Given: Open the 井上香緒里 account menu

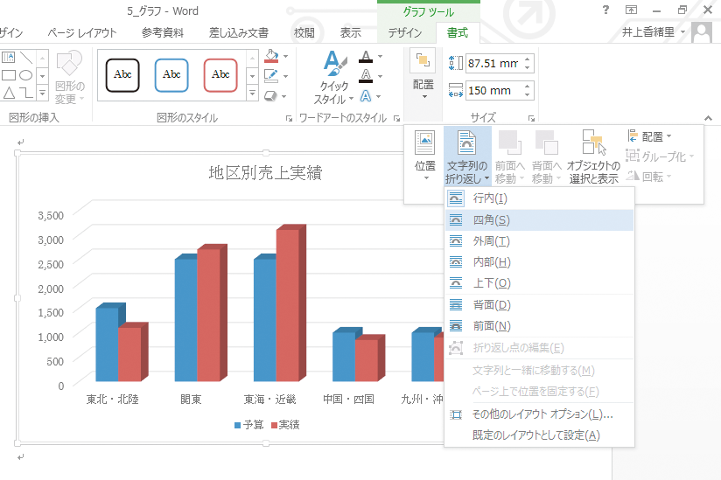Looking at the screenshot, I should pyautogui.click(x=653, y=32).
